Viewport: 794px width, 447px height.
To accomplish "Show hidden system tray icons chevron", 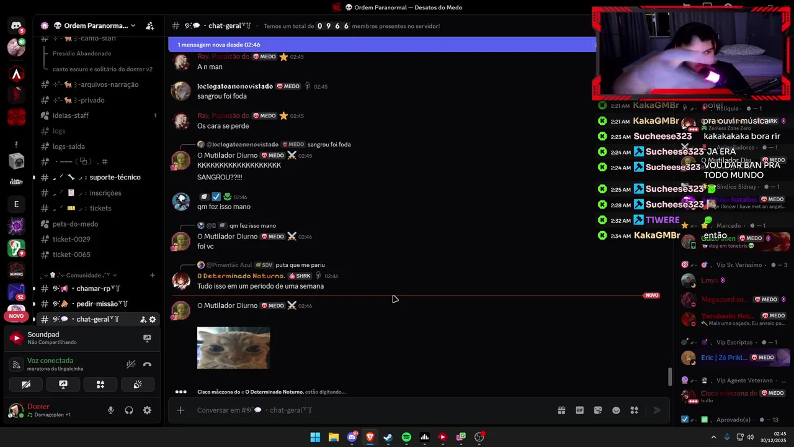I will coord(713,437).
